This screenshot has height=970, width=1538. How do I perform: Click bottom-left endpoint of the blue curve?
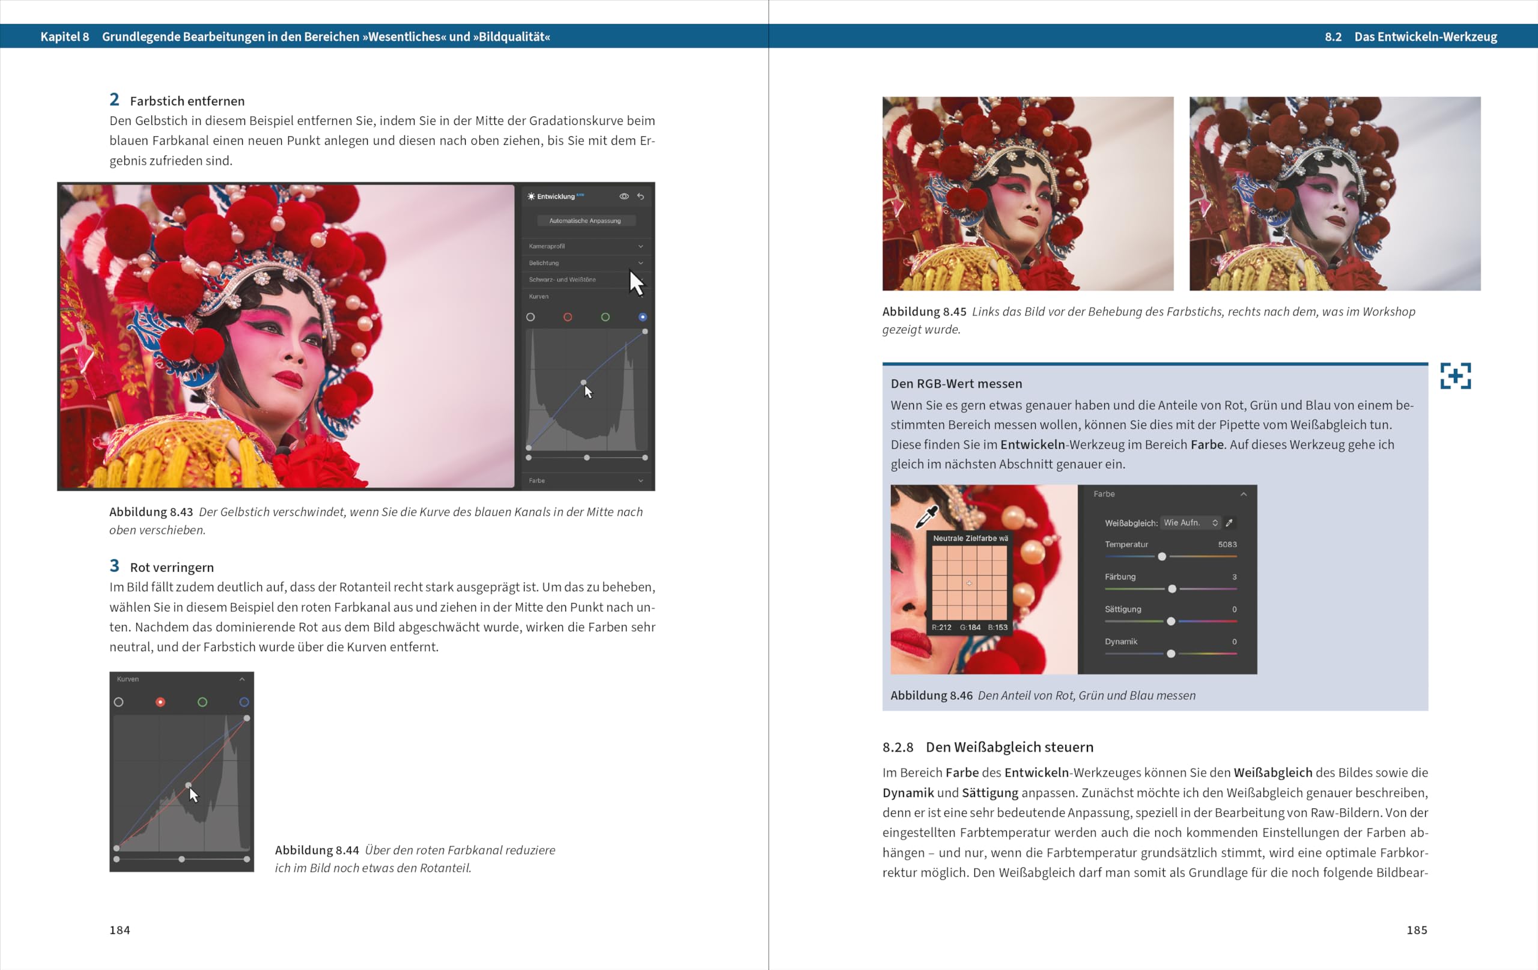coord(528,447)
